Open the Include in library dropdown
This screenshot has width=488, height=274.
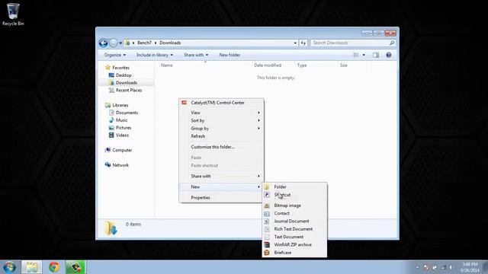[x=155, y=55]
